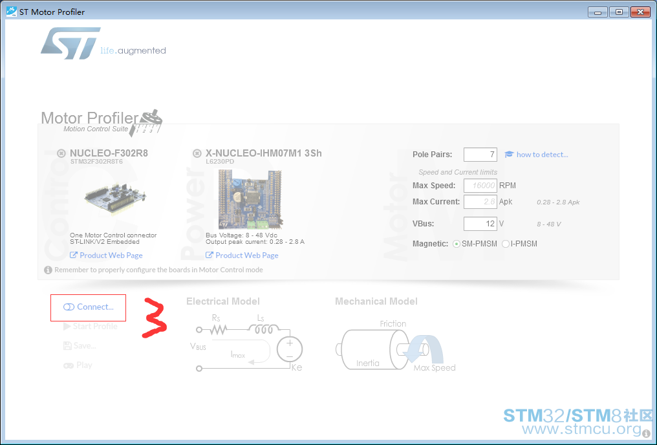657x445 pixels.
Task: Select the I-PMSM magnetic radio button
Action: [x=505, y=244]
